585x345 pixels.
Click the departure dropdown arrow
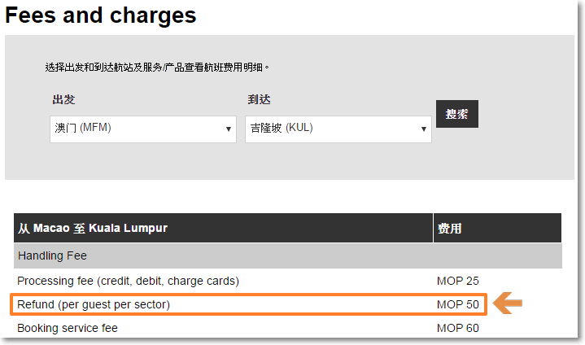tap(229, 129)
